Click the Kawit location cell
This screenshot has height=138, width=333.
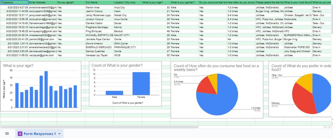coord(127,11)
